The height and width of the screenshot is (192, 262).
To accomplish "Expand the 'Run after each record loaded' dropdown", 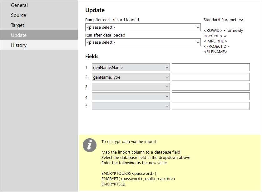I will click(x=143, y=27).
